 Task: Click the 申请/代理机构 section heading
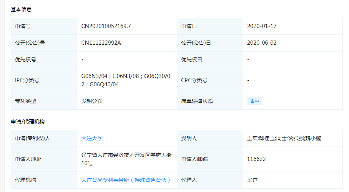(x=28, y=122)
